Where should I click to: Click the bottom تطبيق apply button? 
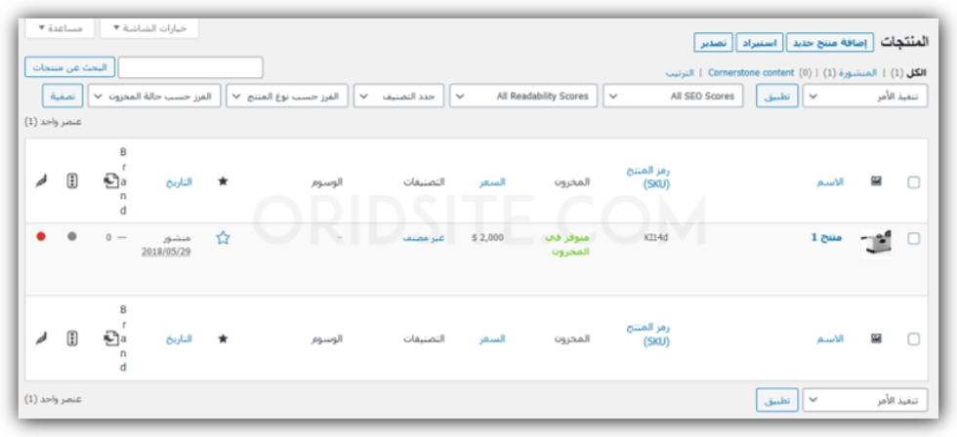coord(777,401)
